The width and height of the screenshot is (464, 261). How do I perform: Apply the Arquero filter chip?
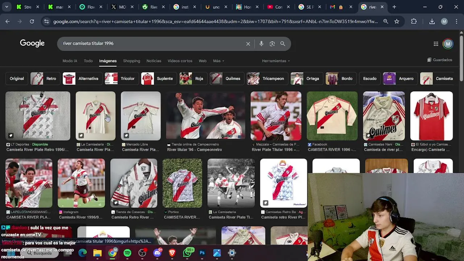400,79
